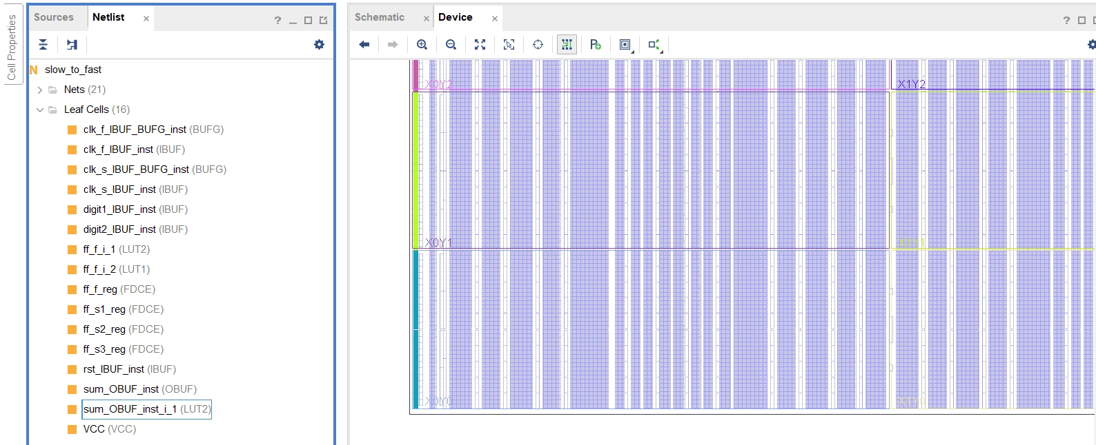This screenshot has width=1096, height=445.
Task: Select the ff_f_i_1 (LUT2) cell
Action: pos(117,249)
